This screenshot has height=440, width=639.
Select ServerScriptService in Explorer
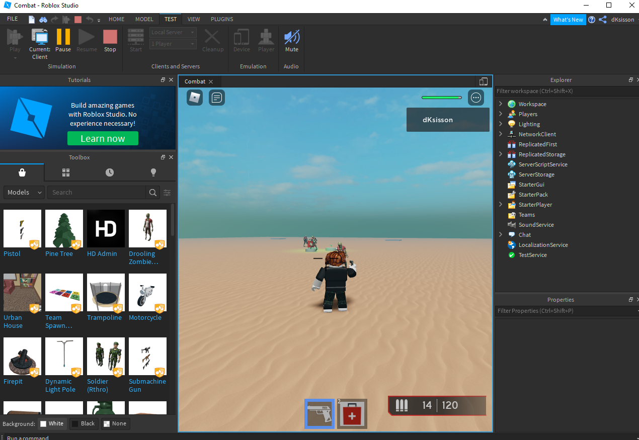point(543,164)
